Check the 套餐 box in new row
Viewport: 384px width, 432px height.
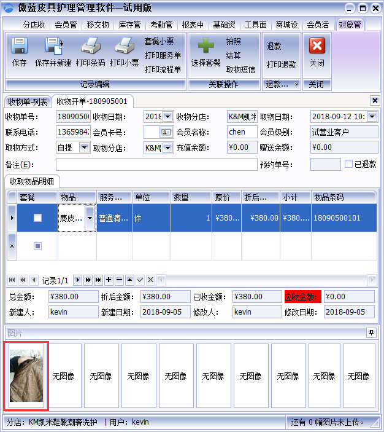37,246
